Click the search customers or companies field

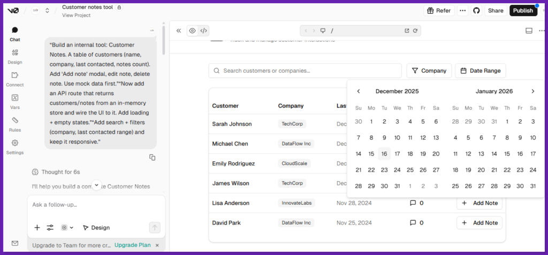coord(305,71)
